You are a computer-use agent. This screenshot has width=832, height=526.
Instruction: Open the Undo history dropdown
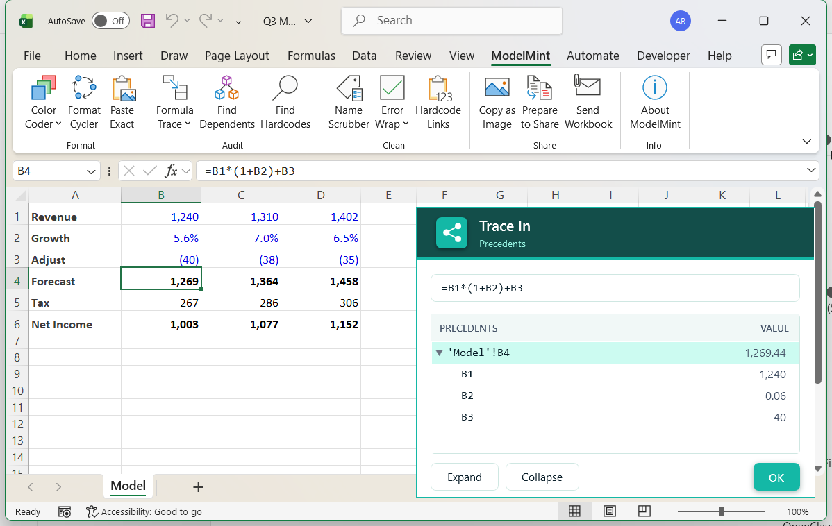[x=187, y=21]
